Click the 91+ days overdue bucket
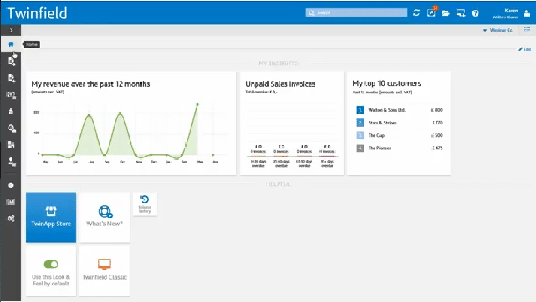The width and height of the screenshot is (536, 302). (327, 156)
